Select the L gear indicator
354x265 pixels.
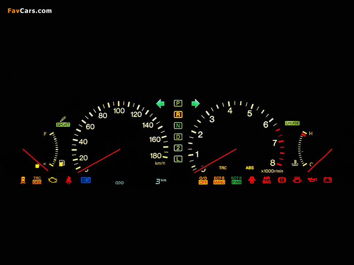point(178,159)
